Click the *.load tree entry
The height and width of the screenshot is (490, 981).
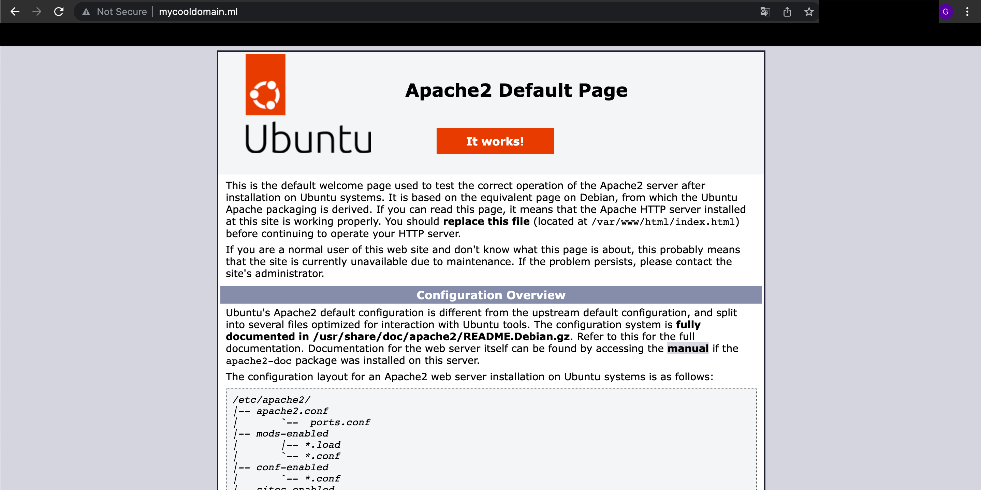(x=322, y=445)
